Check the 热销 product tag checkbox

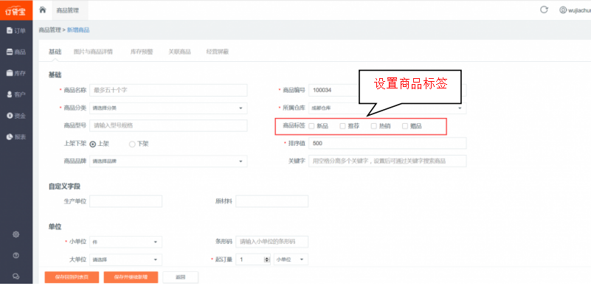(x=374, y=127)
